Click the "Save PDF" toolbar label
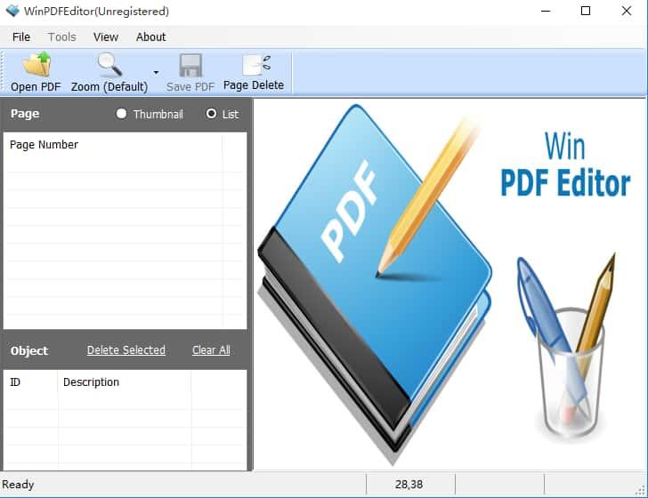The height and width of the screenshot is (498, 648). (190, 87)
